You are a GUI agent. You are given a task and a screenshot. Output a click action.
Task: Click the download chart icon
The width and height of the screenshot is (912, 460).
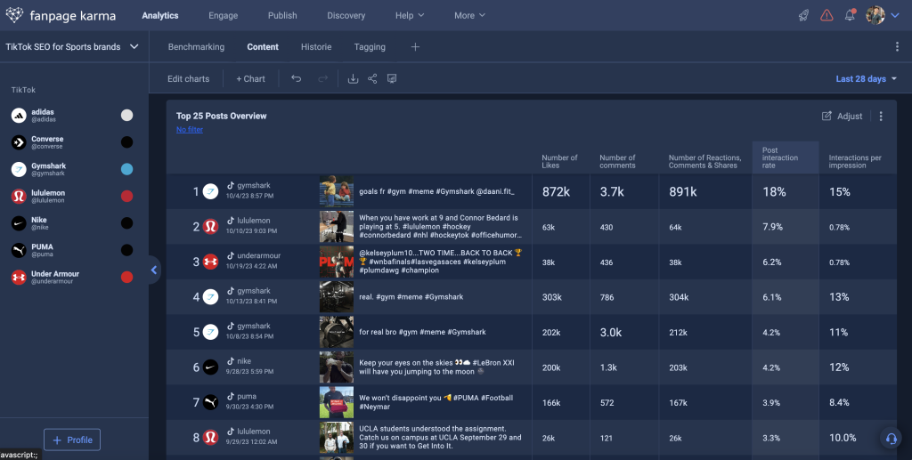(353, 79)
